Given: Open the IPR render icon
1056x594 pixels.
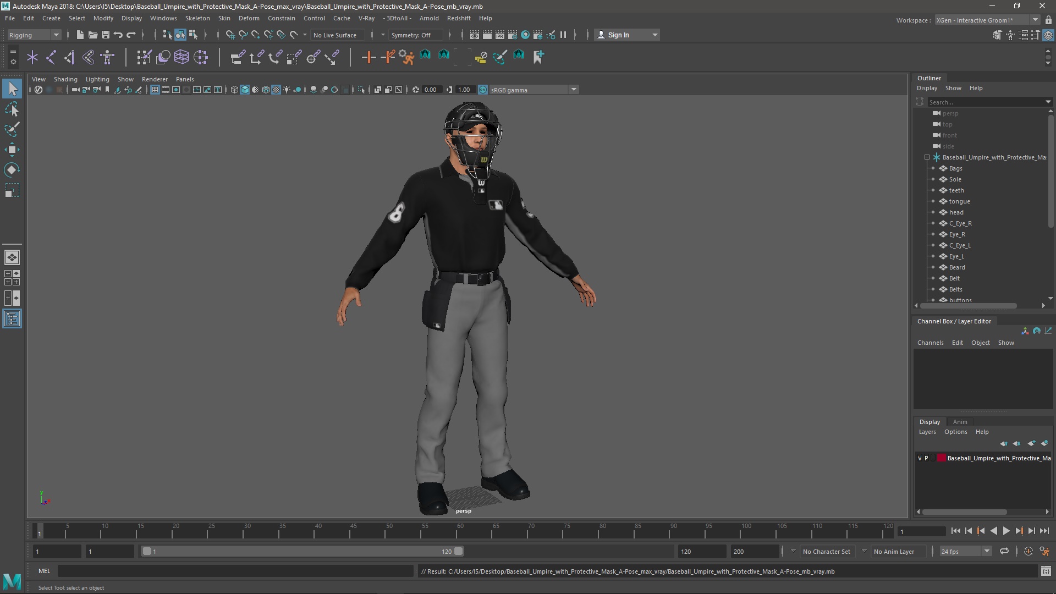Looking at the screenshot, I should coord(500,35).
